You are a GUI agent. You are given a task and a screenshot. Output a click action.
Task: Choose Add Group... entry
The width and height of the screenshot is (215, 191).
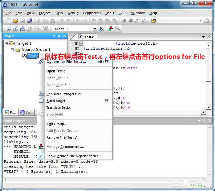tap(75, 124)
